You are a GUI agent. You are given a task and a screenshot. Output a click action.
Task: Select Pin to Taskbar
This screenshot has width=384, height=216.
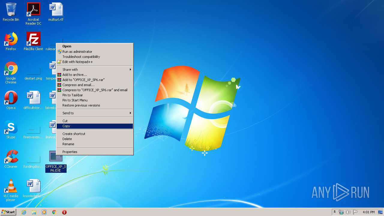[x=95, y=95]
